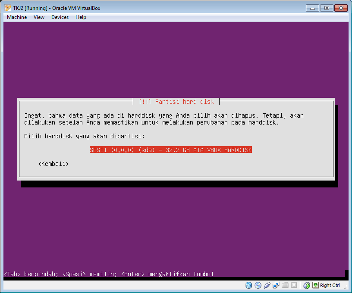
Task: Click the bottom keyboard hint bar
Action: point(108,274)
